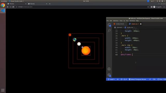
Task: Open the Run menu in VS Code
Action: point(127,21)
